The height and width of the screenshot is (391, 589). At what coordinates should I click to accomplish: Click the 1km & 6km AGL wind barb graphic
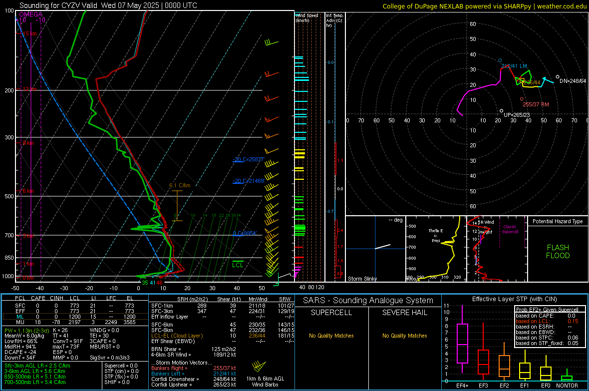259,366
